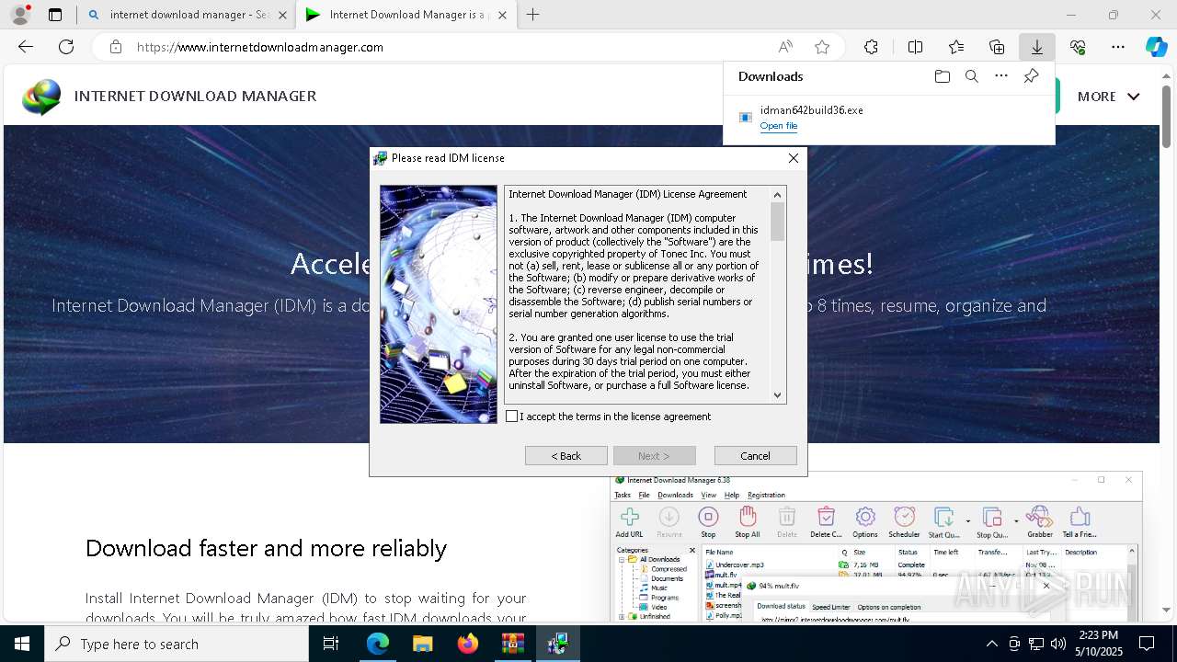
Task: Click the license text scrollbar thumb
Action: [778, 222]
